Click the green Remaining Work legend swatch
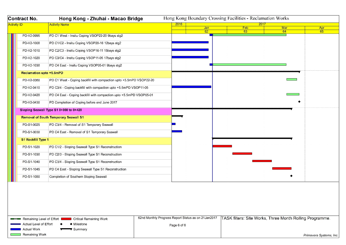This screenshot has width=346, height=245. click(x=15, y=234)
